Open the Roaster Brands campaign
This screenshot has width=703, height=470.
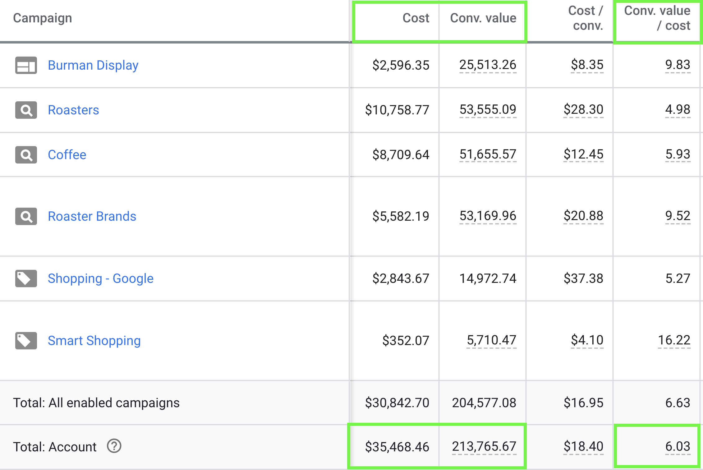[x=92, y=216]
